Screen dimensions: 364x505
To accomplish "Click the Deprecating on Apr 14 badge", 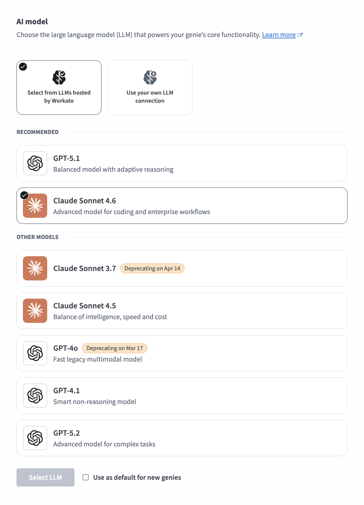I will pos(152,268).
